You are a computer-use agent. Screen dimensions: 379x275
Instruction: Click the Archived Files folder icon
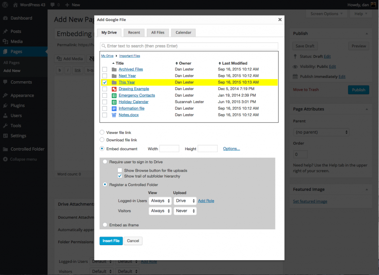(x=114, y=69)
